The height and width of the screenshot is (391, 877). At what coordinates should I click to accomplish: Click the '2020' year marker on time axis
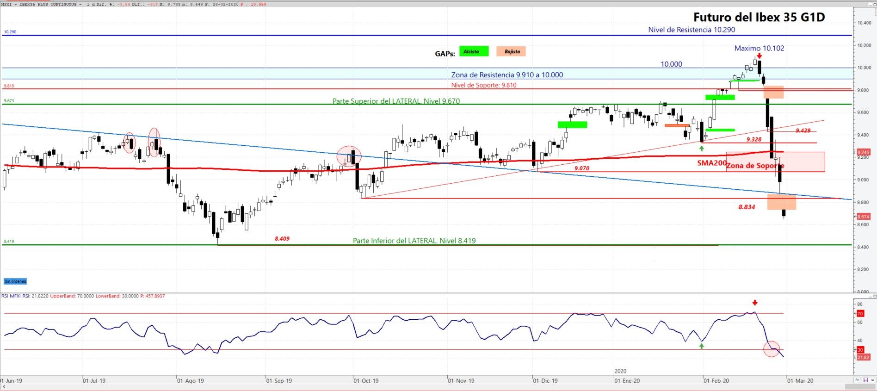[x=620, y=372]
